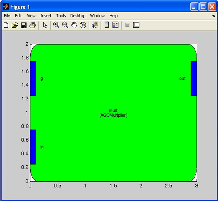Save the figure with the floppy disk icon

point(24,25)
